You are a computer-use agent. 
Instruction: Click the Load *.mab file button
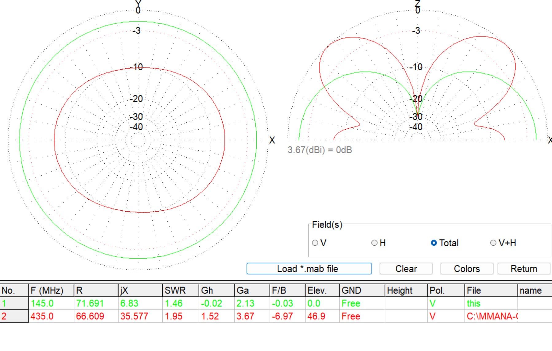(x=309, y=269)
